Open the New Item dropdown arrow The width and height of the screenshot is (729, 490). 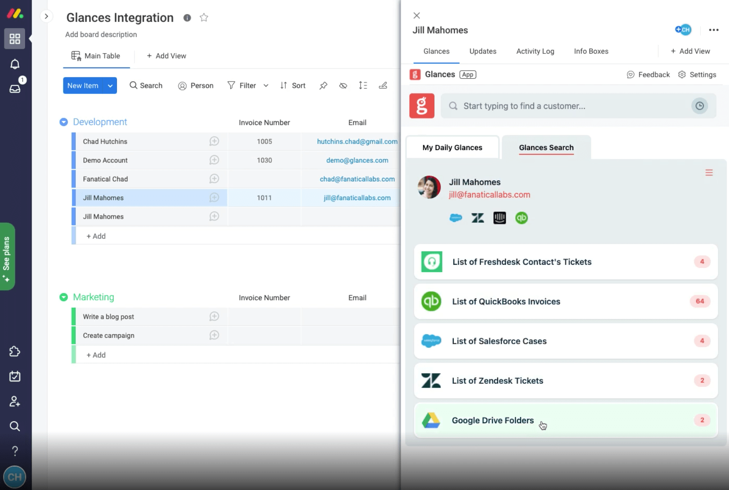(110, 86)
